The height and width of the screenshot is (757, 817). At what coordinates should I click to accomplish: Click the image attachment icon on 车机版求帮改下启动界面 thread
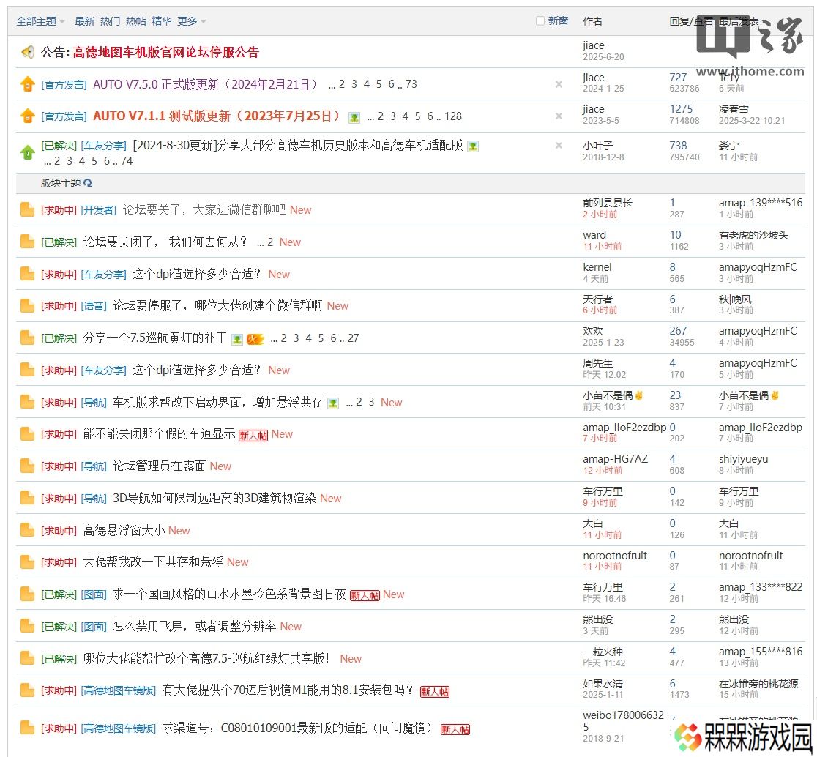pos(333,403)
